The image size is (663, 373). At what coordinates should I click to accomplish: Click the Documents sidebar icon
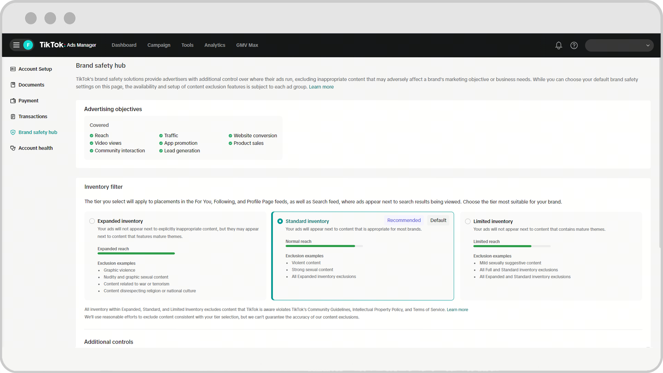(x=13, y=85)
